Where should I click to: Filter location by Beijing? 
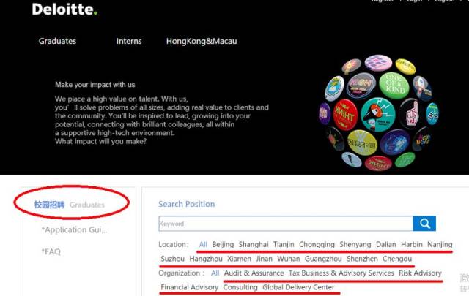pos(223,244)
